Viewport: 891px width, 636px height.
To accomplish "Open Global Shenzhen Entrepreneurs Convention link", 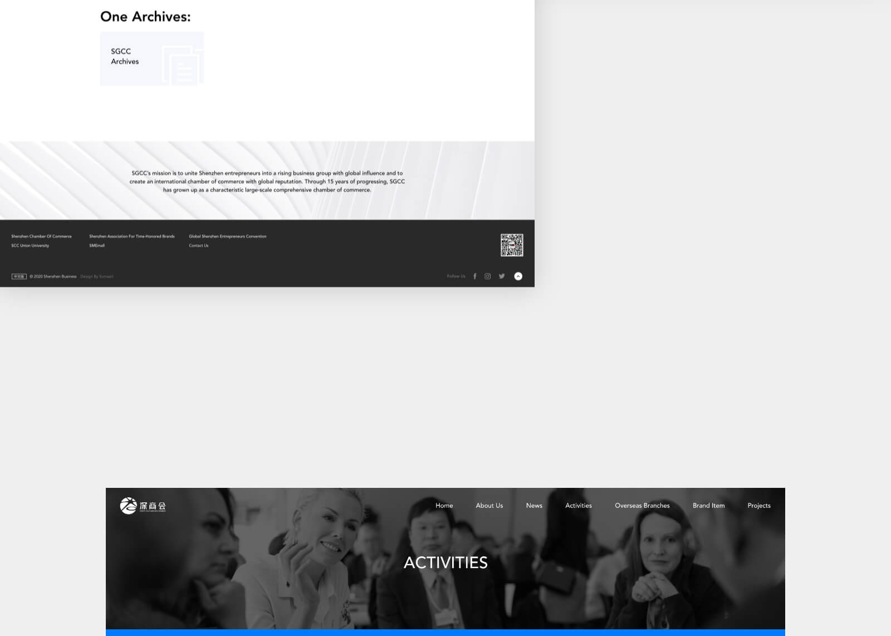I will pos(228,236).
